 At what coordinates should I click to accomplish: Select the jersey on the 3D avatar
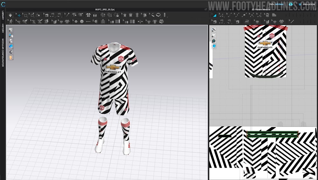pos(114,71)
